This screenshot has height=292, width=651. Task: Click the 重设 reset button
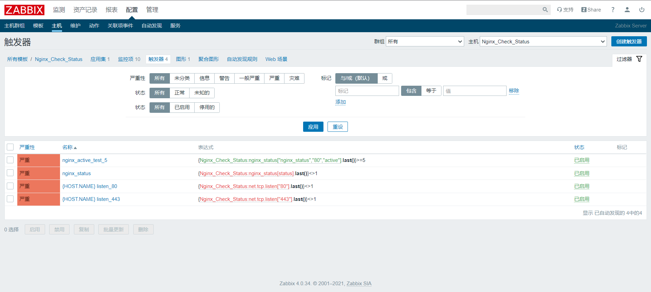pos(338,127)
